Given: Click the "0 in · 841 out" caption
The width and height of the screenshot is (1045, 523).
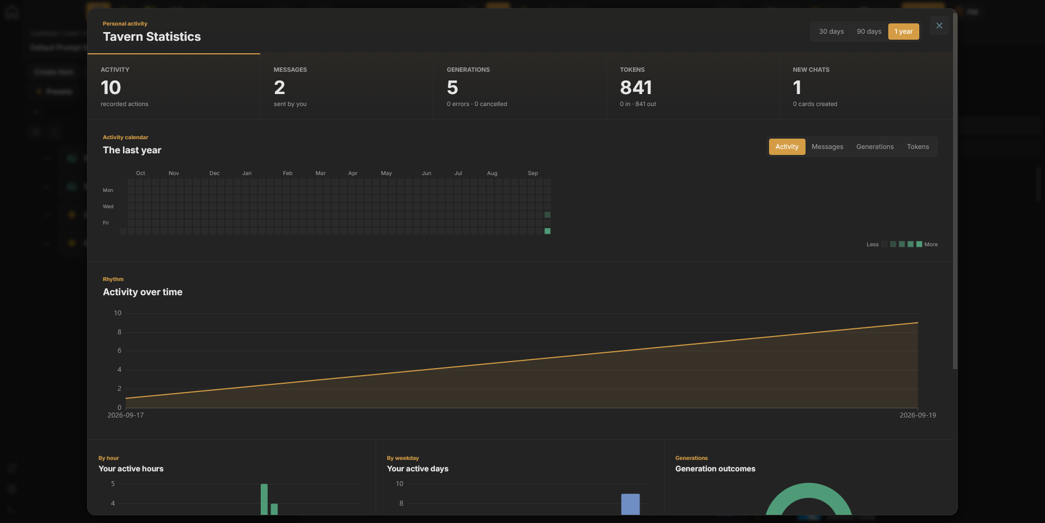Looking at the screenshot, I should (638, 104).
